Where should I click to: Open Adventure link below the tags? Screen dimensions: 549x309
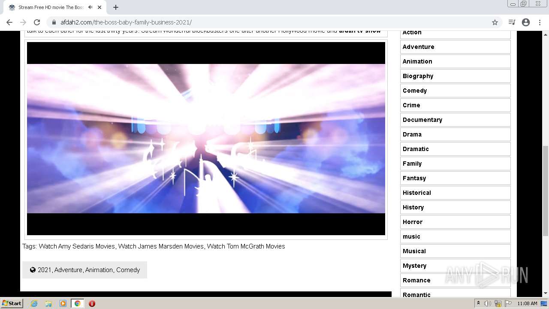click(68, 270)
